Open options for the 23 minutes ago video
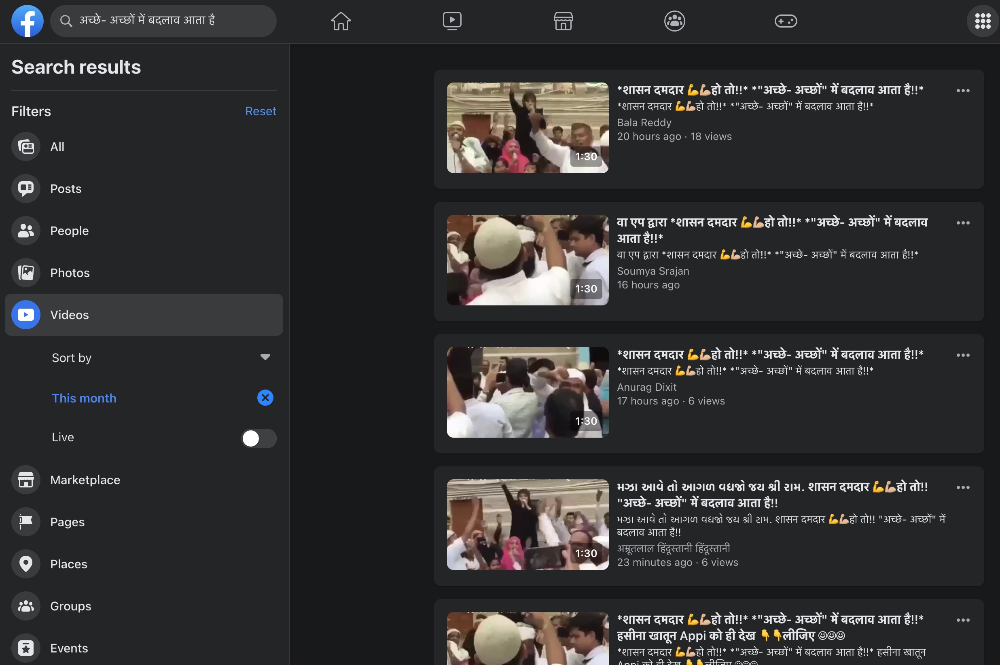Screen dimensions: 1000x665 [x=963, y=487]
